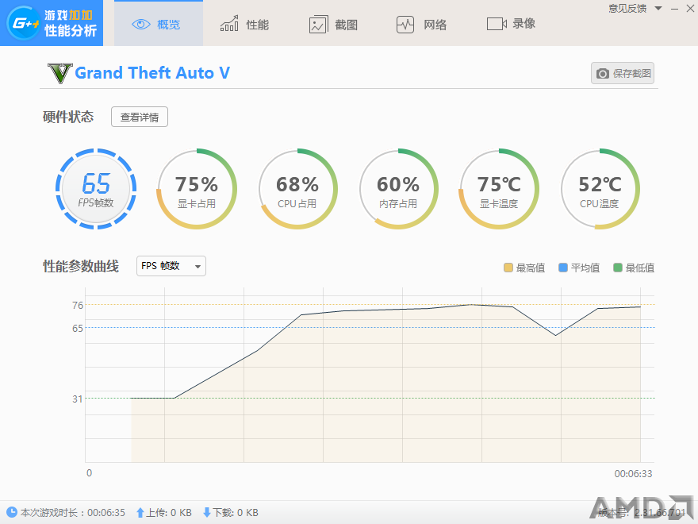
Task: Click the Grand Theft Auto V logo icon
Action: click(59, 73)
